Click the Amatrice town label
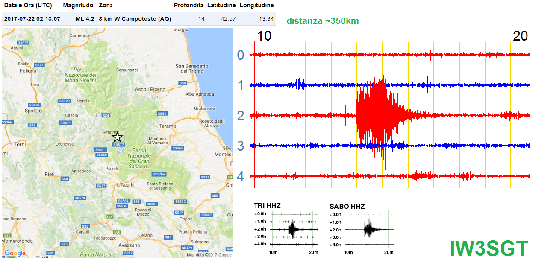The image size is (533, 260). (x=111, y=132)
